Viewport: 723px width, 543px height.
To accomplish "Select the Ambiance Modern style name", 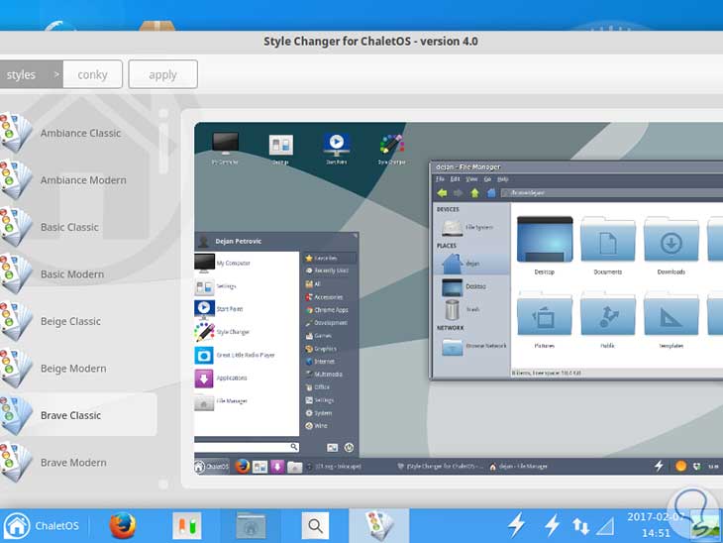I will point(83,180).
